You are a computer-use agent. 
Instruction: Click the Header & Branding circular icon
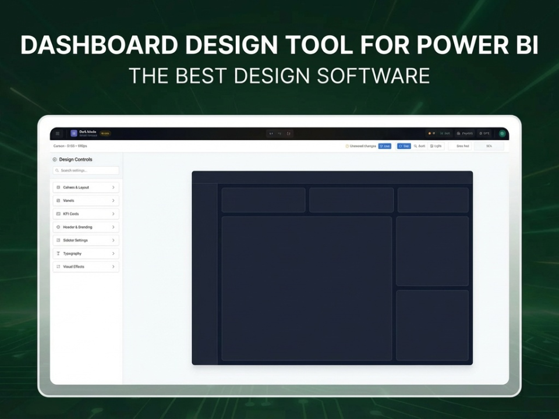[58, 227]
